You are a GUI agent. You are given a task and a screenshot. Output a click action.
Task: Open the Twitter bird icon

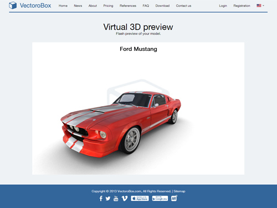pos(108,199)
